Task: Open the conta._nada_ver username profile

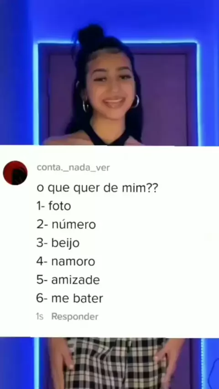Action: click(73, 168)
